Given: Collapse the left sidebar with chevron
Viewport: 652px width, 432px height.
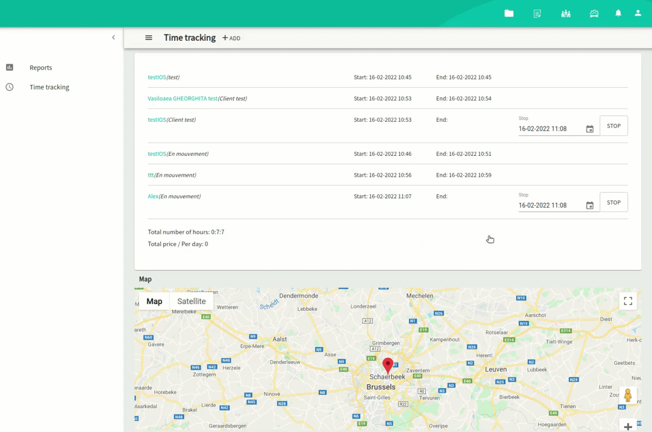Looking at the screenshot, I should [x=114, y=38].
